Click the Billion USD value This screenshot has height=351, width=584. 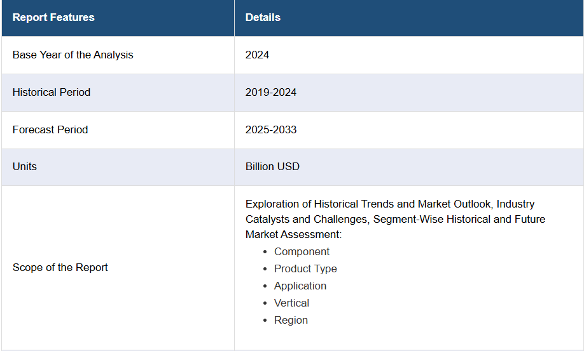click(272, 166)
